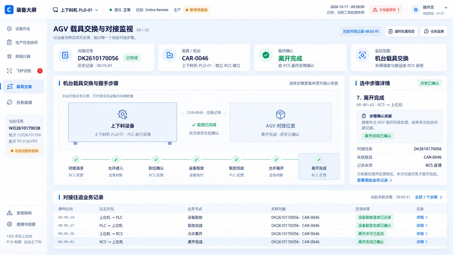Click the 生产任务协同 clipboard icon
453x255 pixels.
tap(9, 42)
